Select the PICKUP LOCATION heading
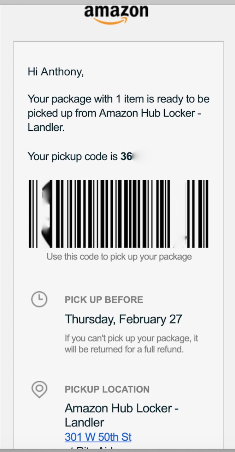 [107, 389]
